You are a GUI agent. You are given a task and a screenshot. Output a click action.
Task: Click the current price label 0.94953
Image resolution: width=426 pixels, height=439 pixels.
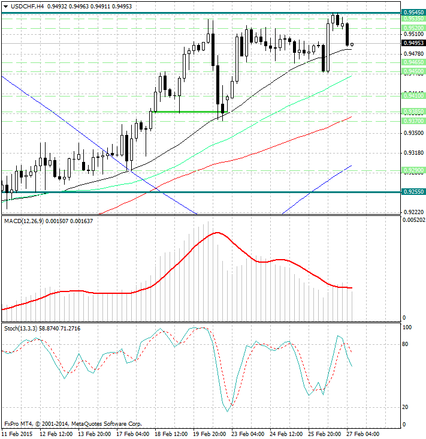(x=413, y=43)
